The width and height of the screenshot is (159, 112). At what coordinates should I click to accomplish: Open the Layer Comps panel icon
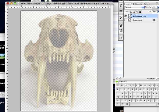pyautogui.click(x=121, y=38)
